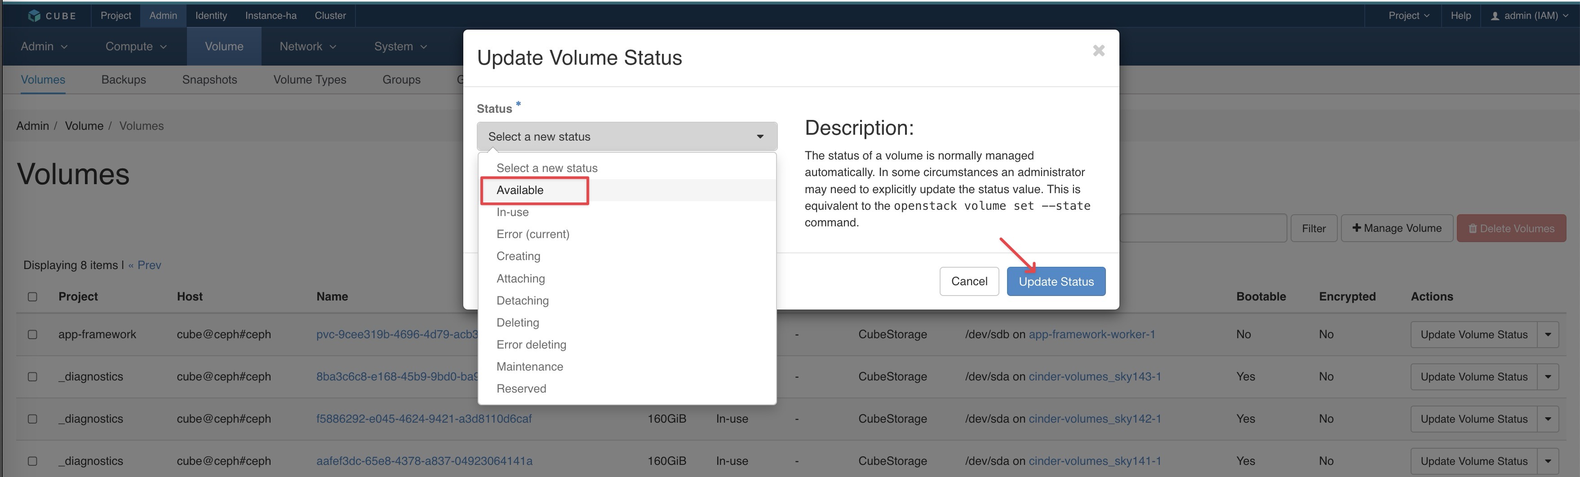Expand the Project dropdown at top right
This screenshot has width=1580, height=477.
[x=1409, y=15]
